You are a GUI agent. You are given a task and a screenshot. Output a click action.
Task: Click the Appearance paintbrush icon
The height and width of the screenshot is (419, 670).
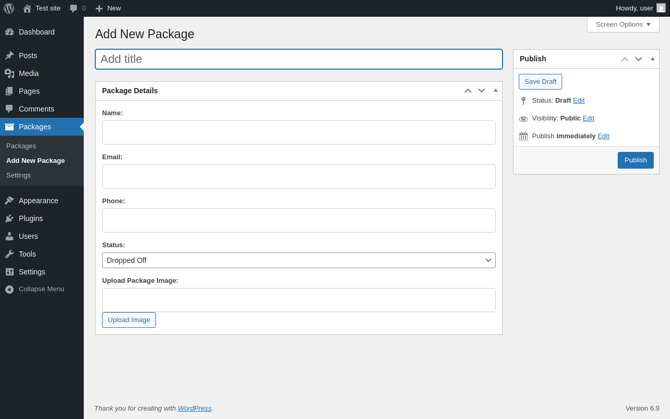(x=9, y=201)
